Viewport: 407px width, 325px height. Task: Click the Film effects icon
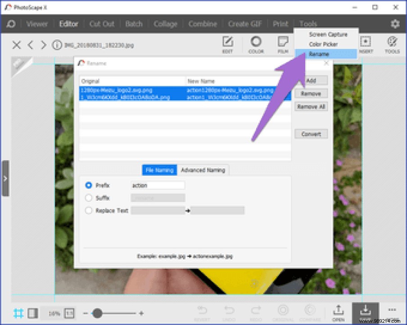coord(282,45)
